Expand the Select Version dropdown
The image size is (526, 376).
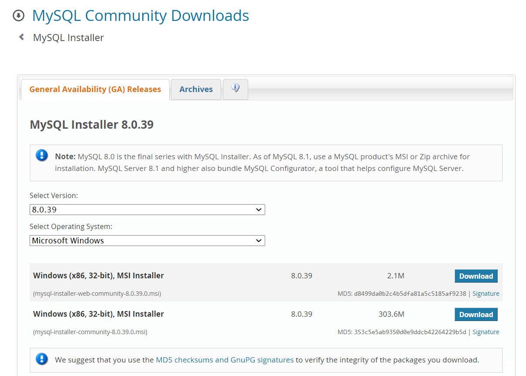(147, 210)
